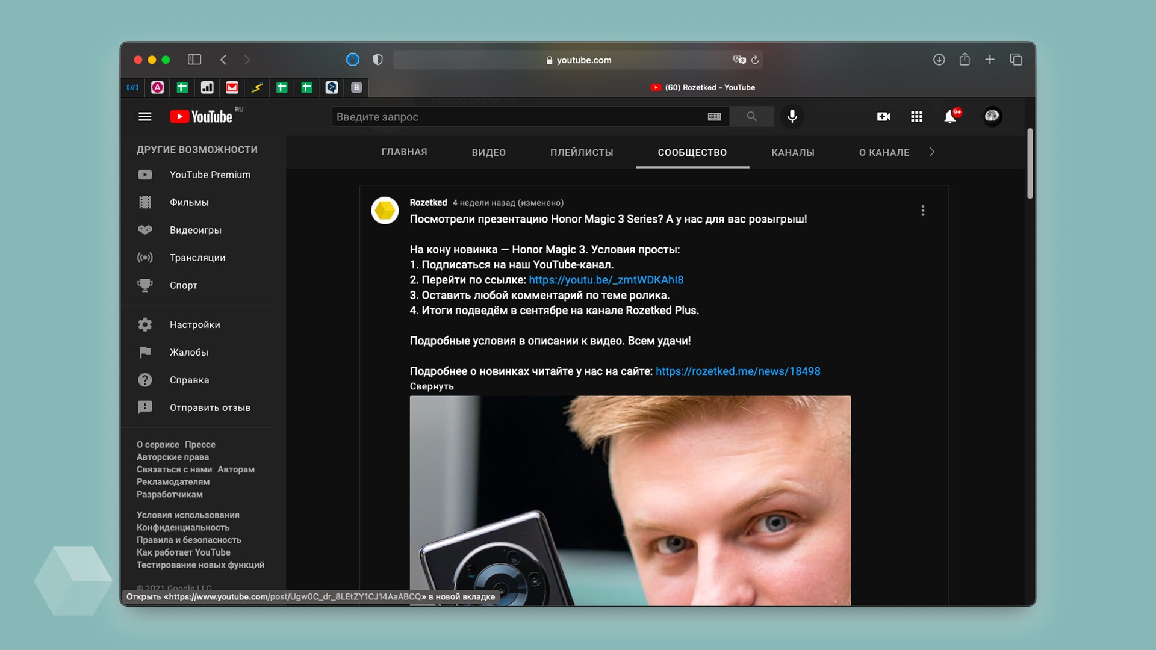Open the on-screen keyboard in search box
This screenshot has width=1156, height=650.
coord(714,117)
